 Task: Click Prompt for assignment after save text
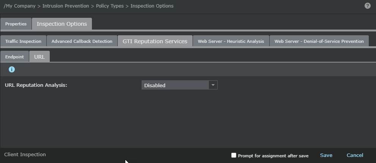[273, 156]
